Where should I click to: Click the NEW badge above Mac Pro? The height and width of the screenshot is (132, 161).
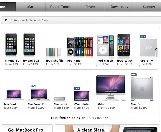point(134,75)
